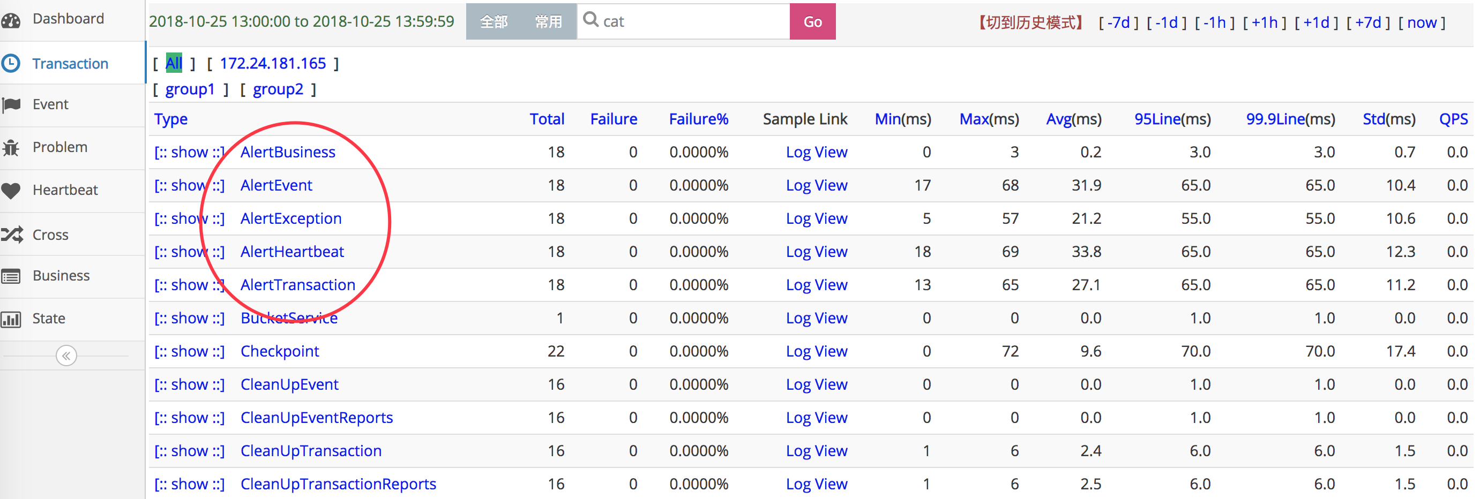The image size is (1480, 499).
Task: Click the Dashboard gauge icon in sidebar
Action: tap(11, 20)
